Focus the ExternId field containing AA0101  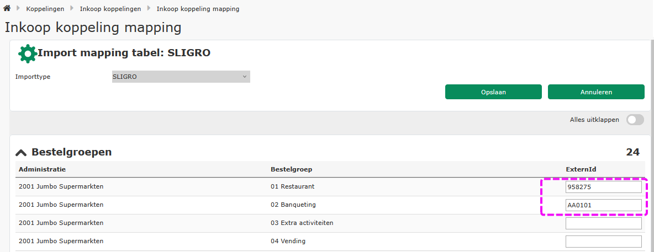pos(604,205)
